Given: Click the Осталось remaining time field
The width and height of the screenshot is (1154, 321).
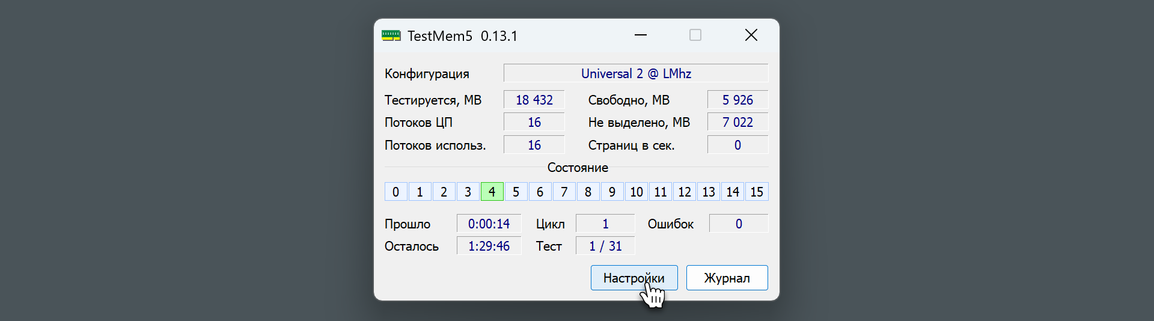Looking at the screenshot, I should 489,246.
